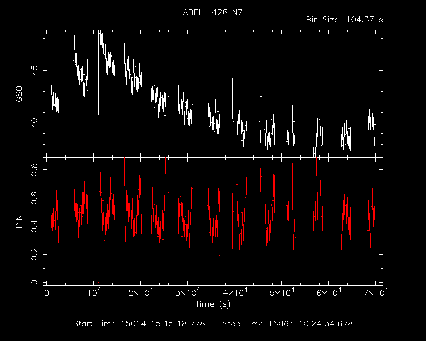Click PIN axis tick value 0.8

(x=34, y=169)
